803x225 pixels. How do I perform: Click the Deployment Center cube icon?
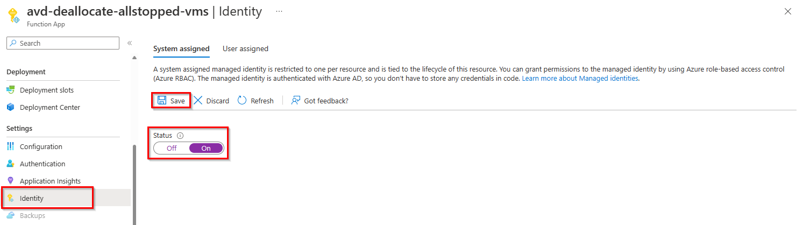[x=11, y=107]
